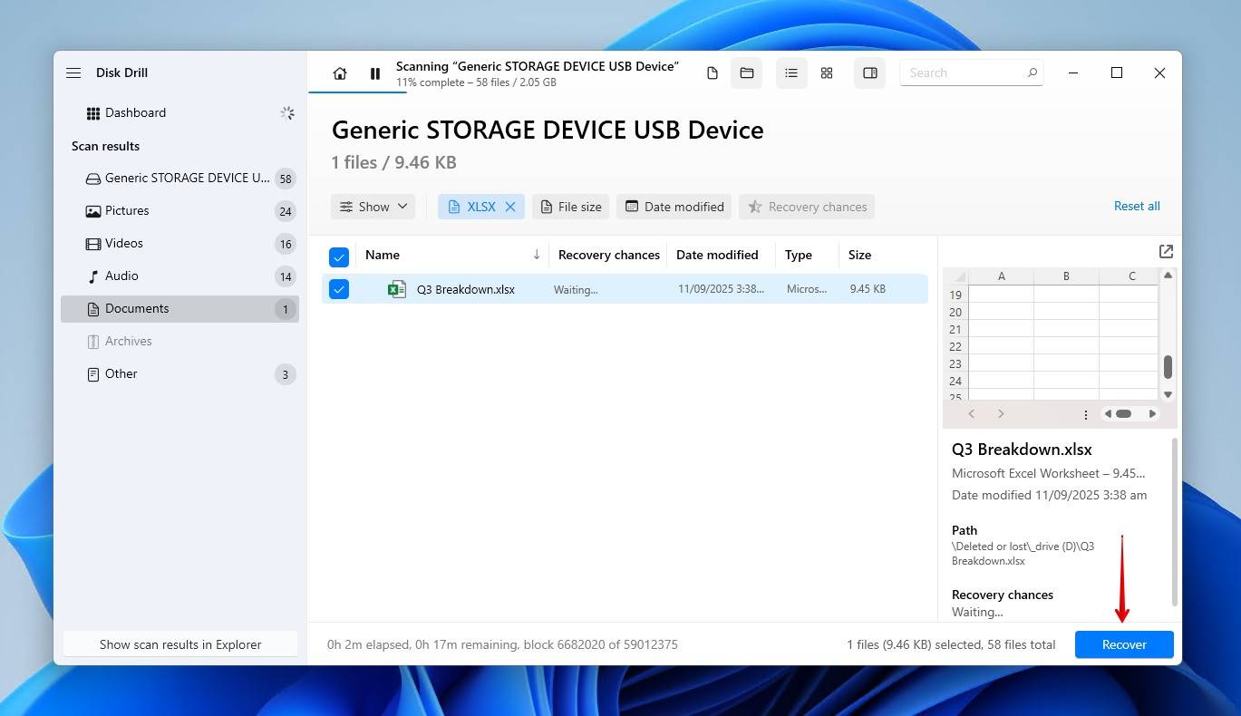Open the hamburger menu beside Disk Drill

[x=73, y=73]
